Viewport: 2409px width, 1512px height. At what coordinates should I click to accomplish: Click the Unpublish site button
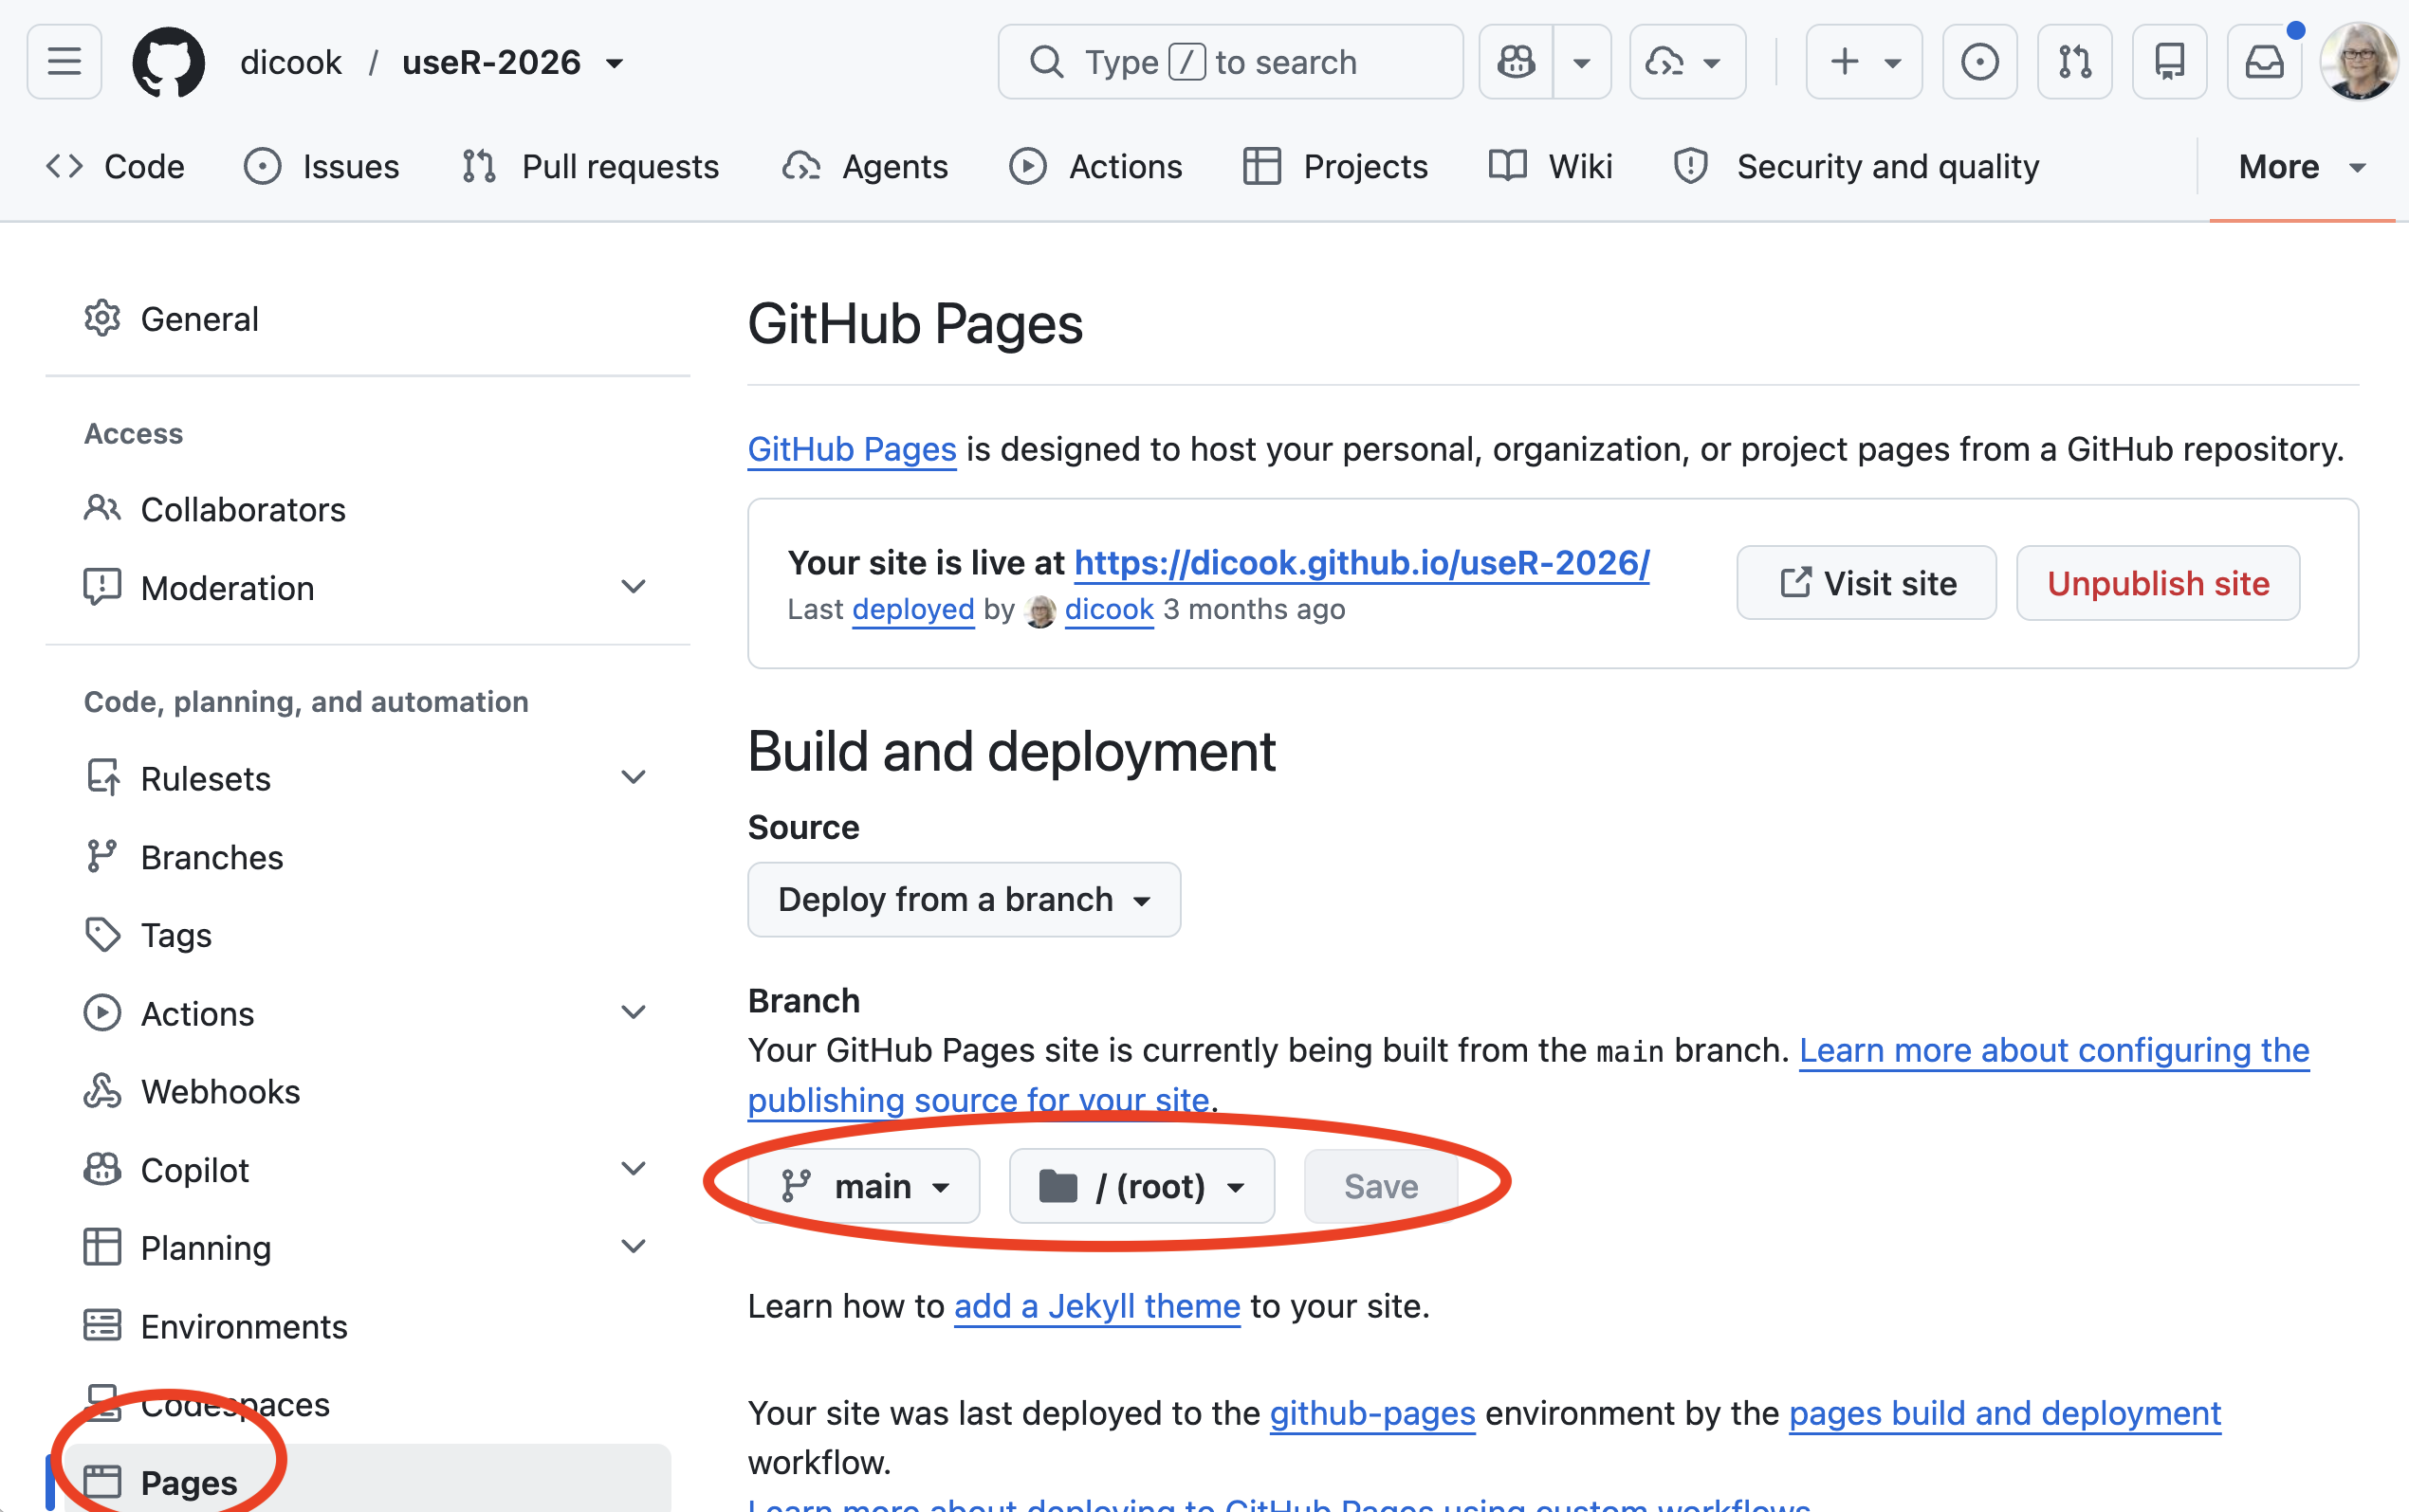pyautogui.click(x=2158, y=583)
